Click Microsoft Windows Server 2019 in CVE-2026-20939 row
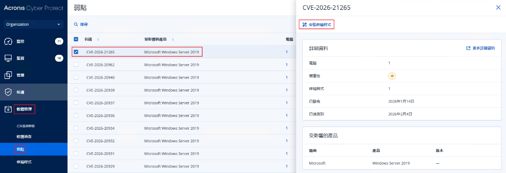Viewport: 506px width, 173px height. click(171, 90)
